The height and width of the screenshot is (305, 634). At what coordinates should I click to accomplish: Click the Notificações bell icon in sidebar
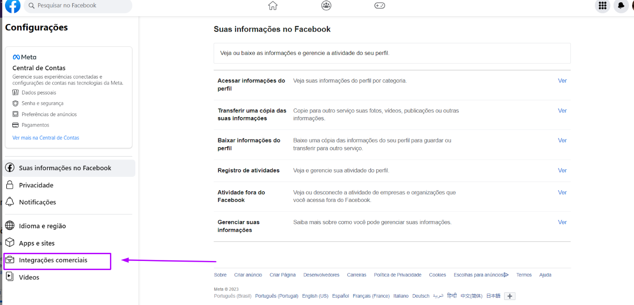click(10, 202)
